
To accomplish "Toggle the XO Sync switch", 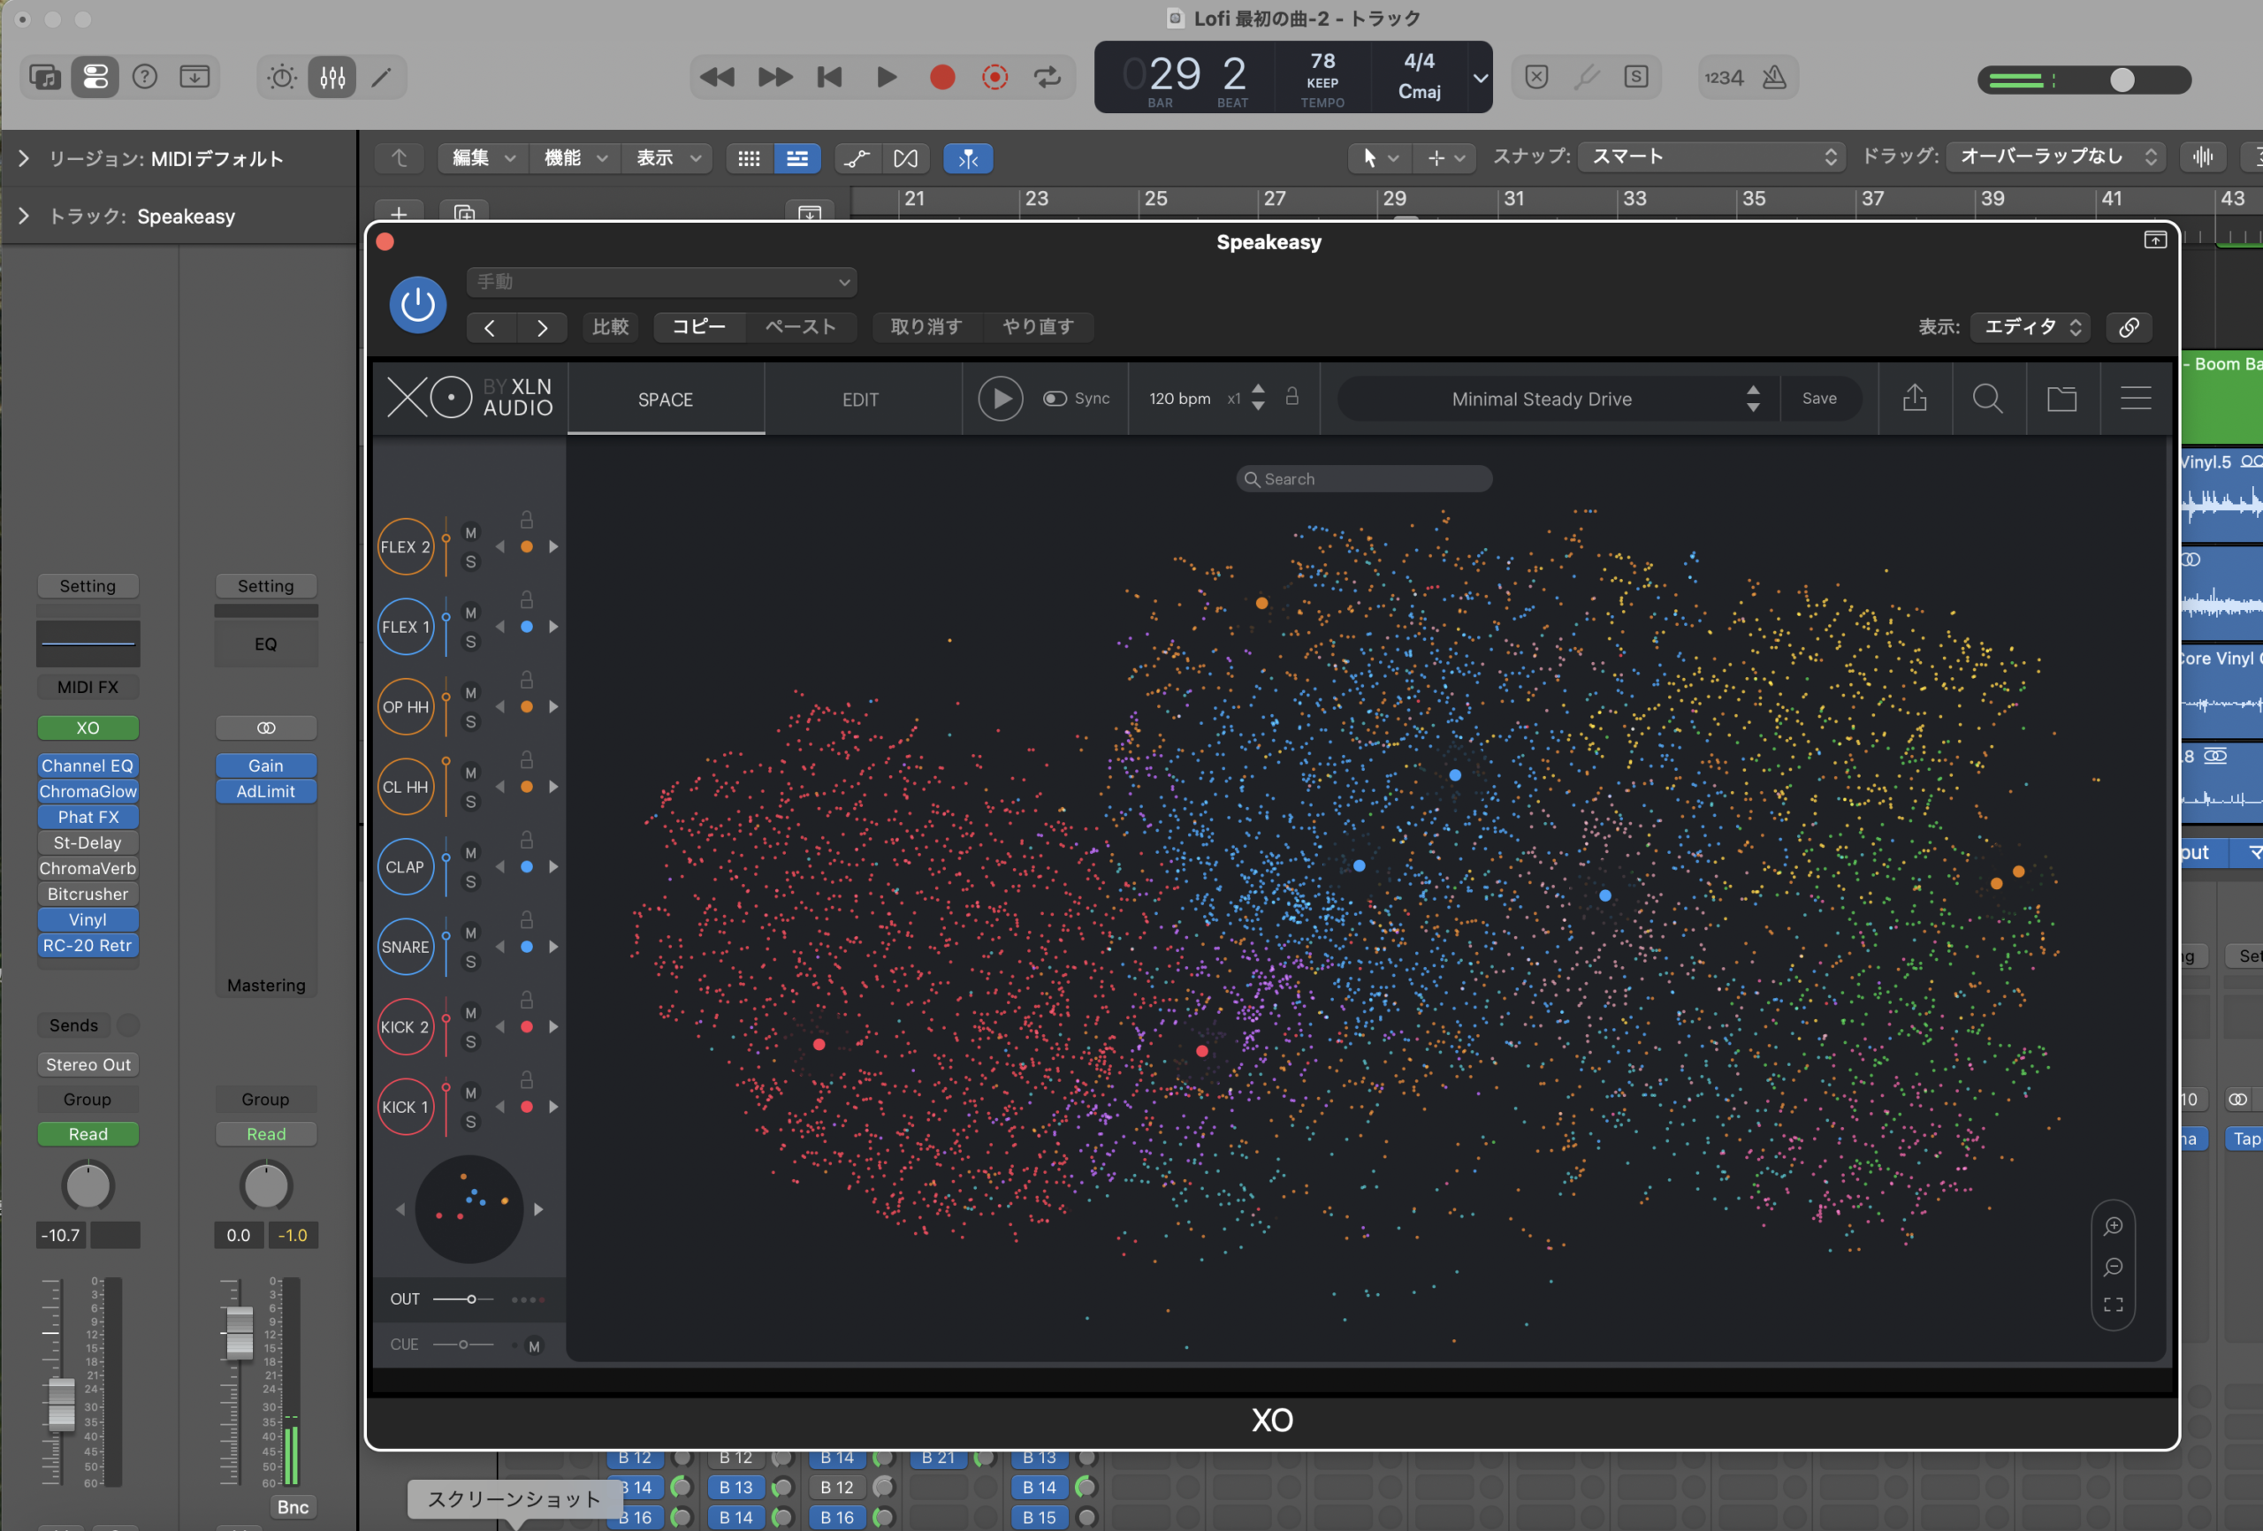I will (x=1055, y=399).
